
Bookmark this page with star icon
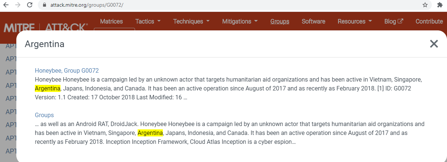[425, 5]
